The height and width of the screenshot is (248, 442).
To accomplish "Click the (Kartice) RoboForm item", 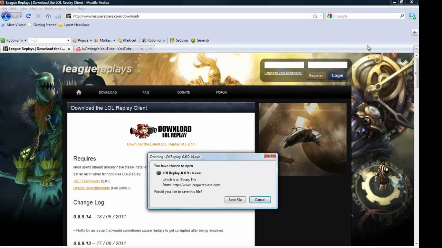I will (127, 40).
